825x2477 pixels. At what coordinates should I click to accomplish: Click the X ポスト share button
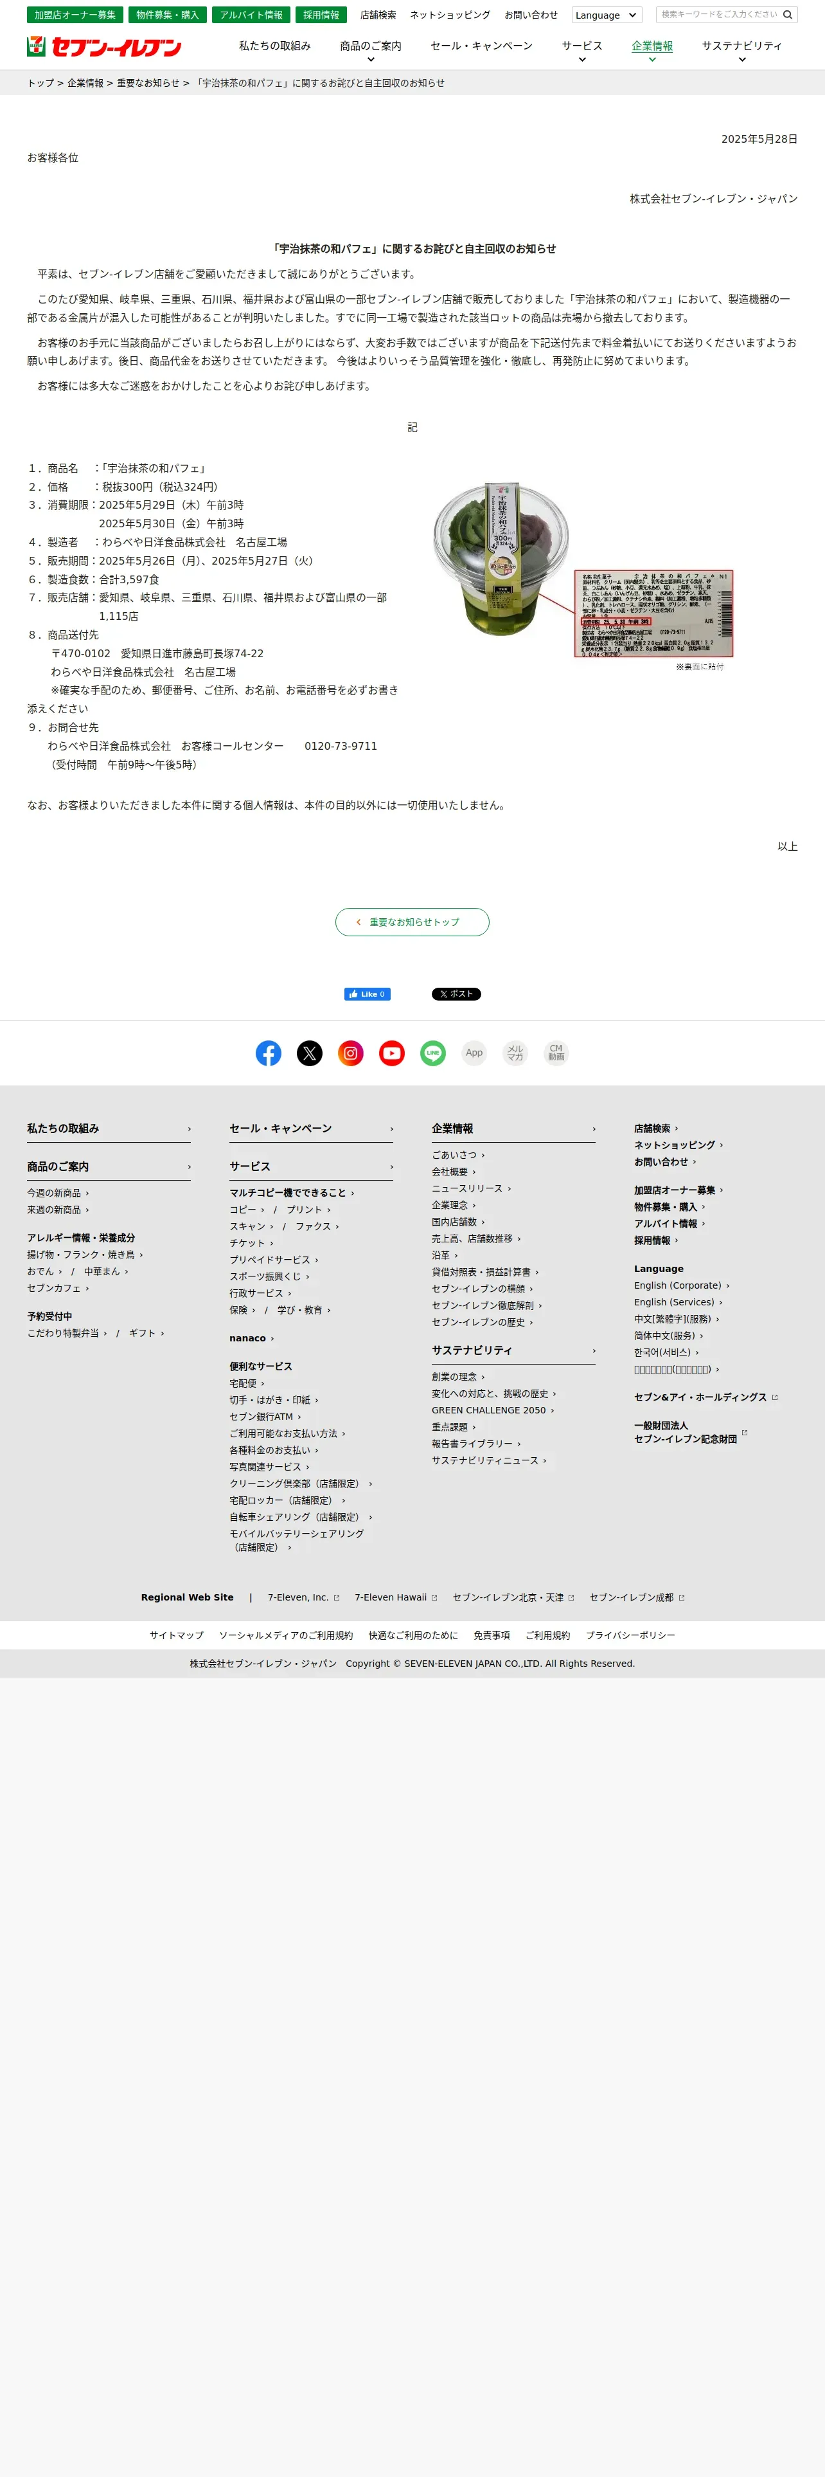coord(456,994)
